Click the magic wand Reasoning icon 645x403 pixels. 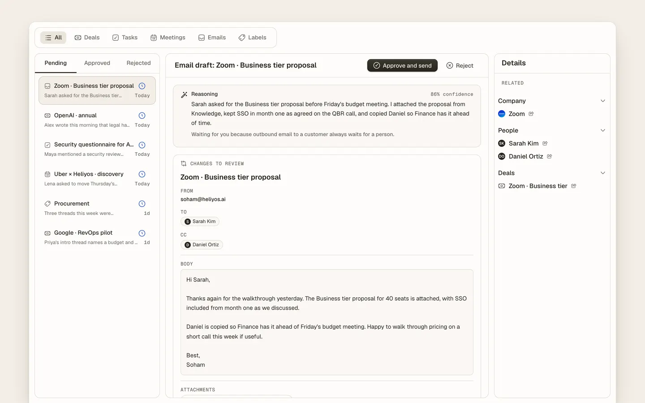pos(184,94)
